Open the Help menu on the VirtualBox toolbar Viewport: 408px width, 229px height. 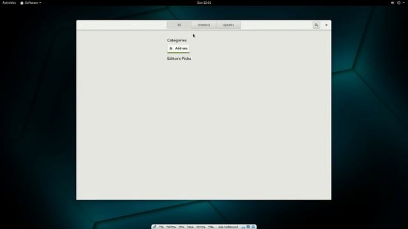pos(211,226)
